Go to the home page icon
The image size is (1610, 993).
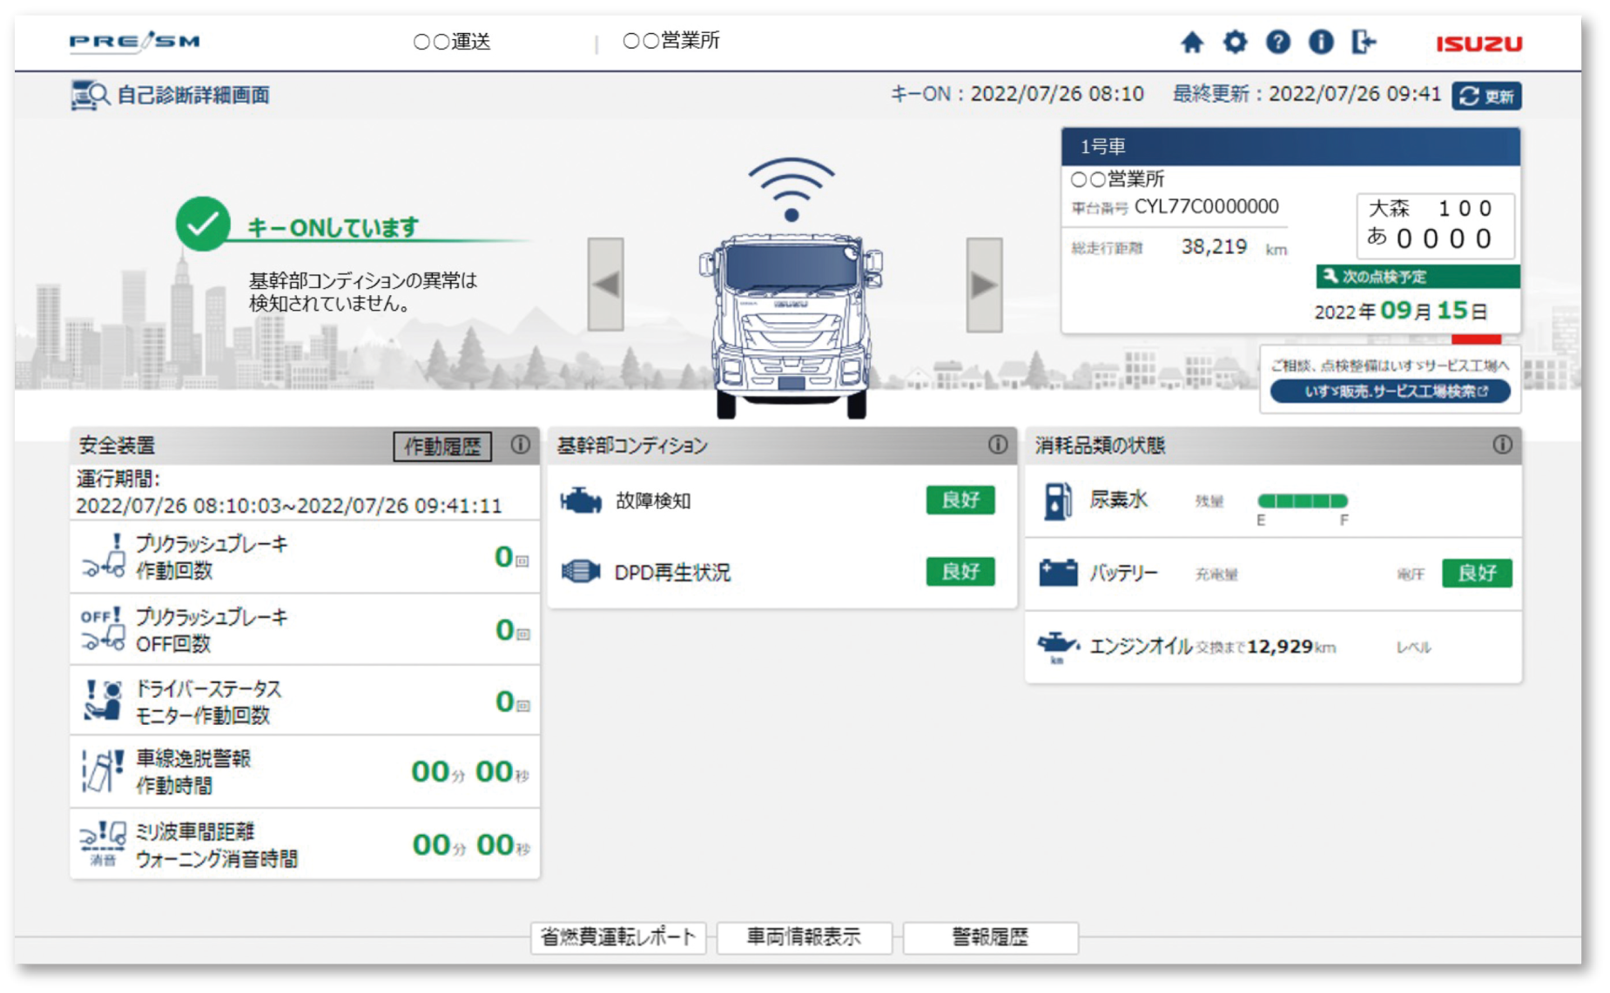(x=1191, y=42)
